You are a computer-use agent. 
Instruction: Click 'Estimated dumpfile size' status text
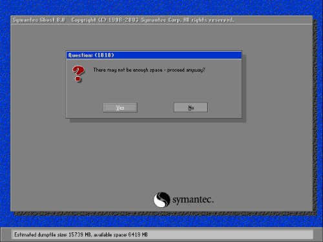tap(41, 235)
